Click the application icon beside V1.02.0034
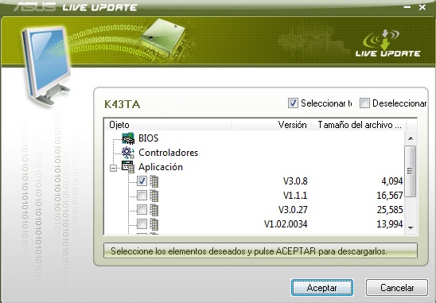436x303 pixels. click(154, 224)
